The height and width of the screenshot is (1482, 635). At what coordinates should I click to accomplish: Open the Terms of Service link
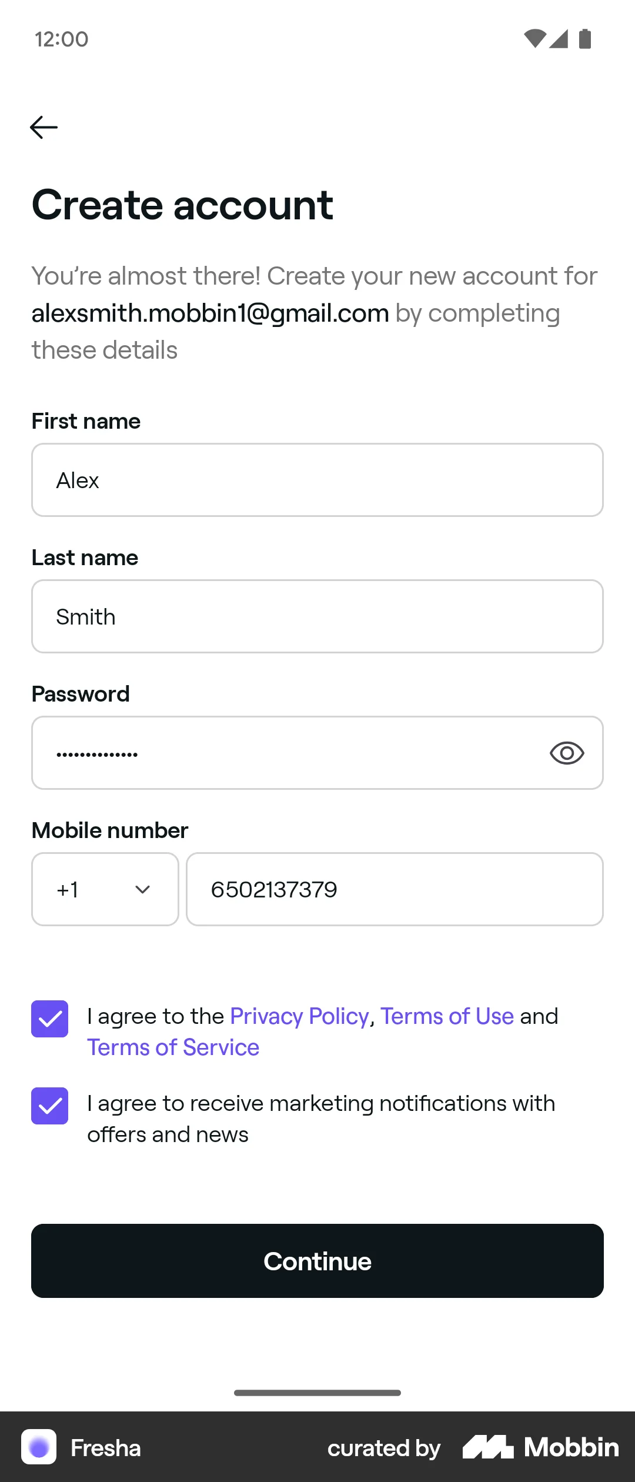173,1047
